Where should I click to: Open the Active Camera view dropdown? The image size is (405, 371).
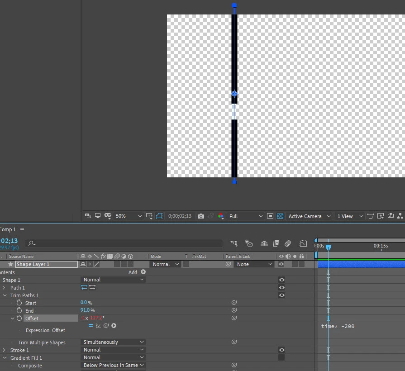[x=308, y=216]
